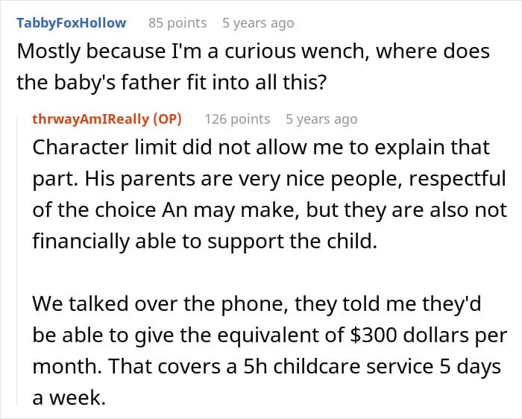Click the 85 points score
This screenshot has width=522, height=419.
point(177,22)
